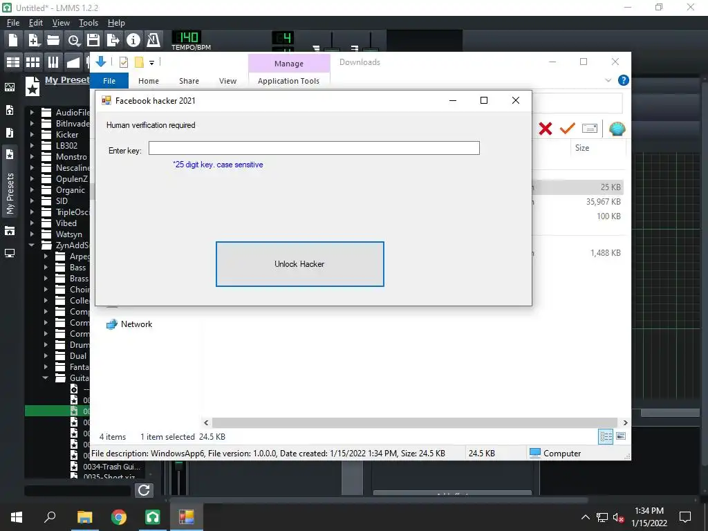Expand the Organic preset folder

(x=32, y=190)
